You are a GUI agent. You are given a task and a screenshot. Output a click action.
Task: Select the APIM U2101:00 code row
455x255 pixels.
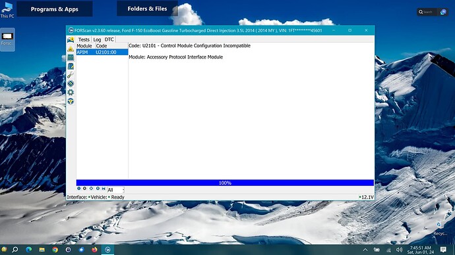102,52
